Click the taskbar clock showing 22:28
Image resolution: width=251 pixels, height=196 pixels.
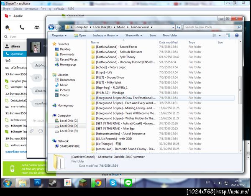point(238,183)
